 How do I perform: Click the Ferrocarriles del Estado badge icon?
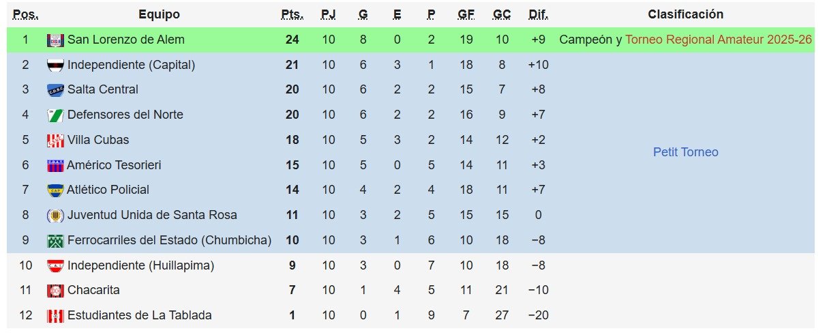coord(55,241)
